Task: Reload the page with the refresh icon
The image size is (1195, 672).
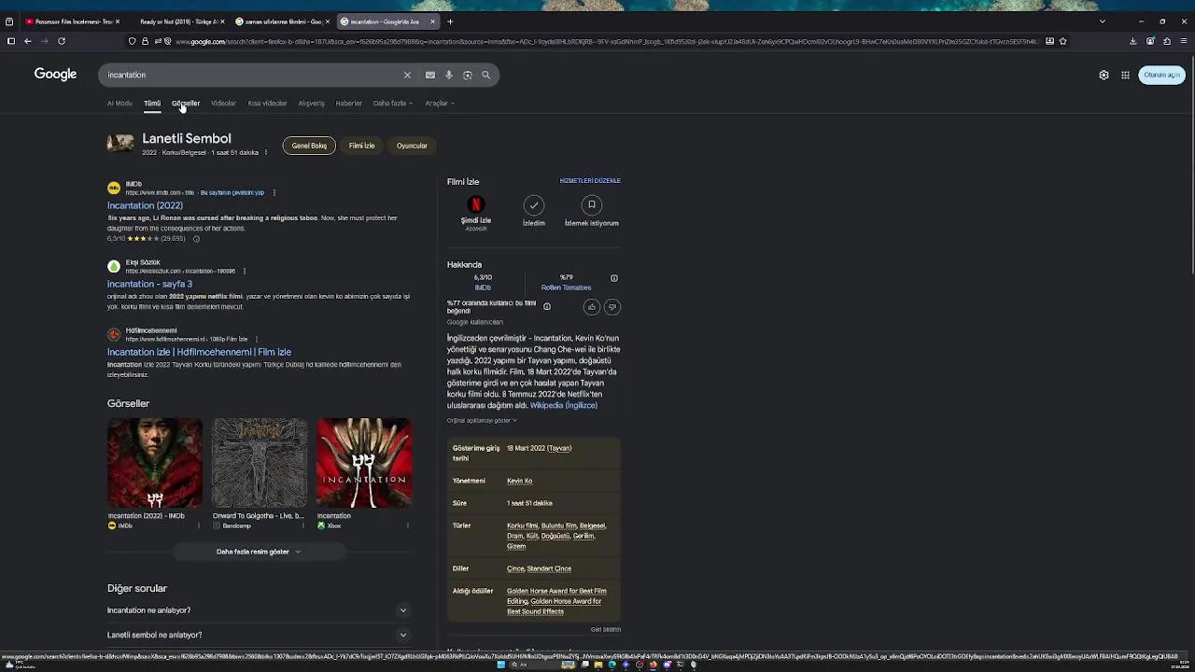Action: [62, 41]
